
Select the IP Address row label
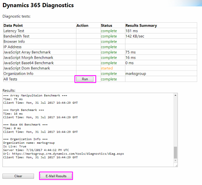click(12, 47)
